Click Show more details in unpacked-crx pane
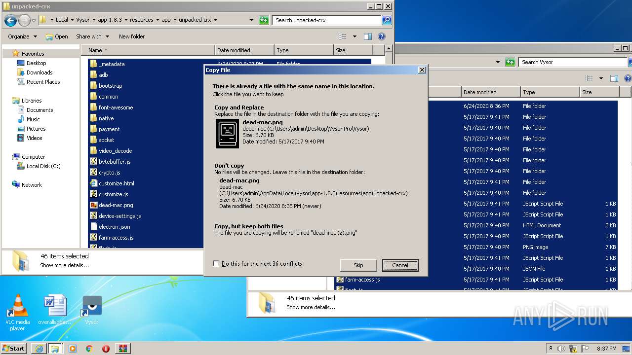This screenshot has height=355, width=632. (x=64, y=265)
